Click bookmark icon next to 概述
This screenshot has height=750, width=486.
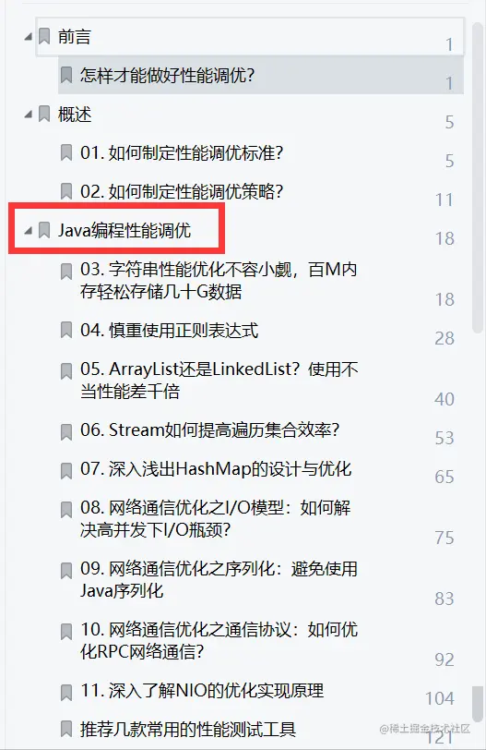[44, 114]
